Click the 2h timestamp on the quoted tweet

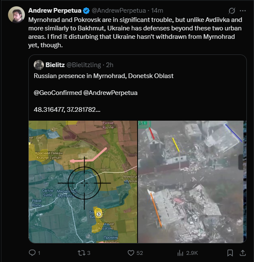pos(109,65)
